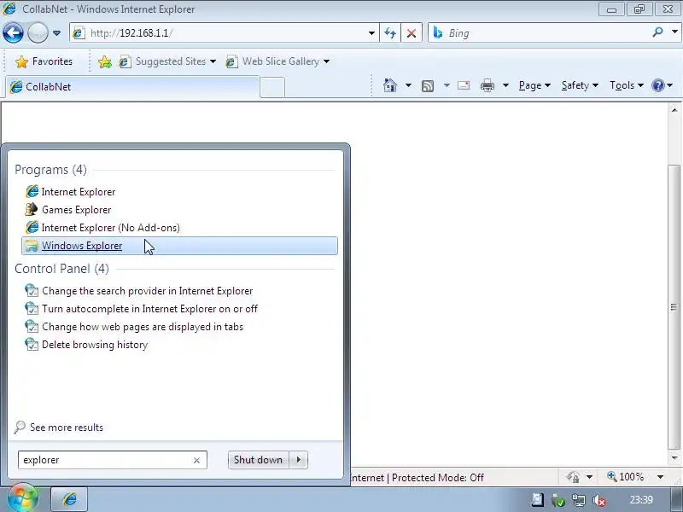Click the 100% zoom level button
The width and height of the screenshot is (683, 512).
[626, 477]
